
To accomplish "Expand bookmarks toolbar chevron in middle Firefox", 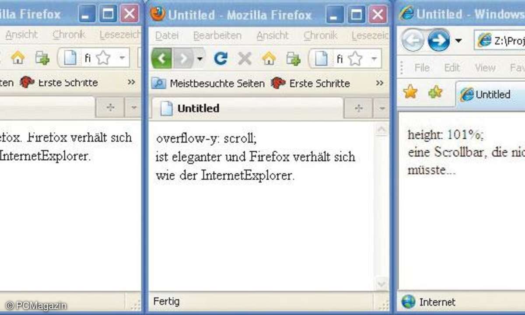I will tap(379, 83).
